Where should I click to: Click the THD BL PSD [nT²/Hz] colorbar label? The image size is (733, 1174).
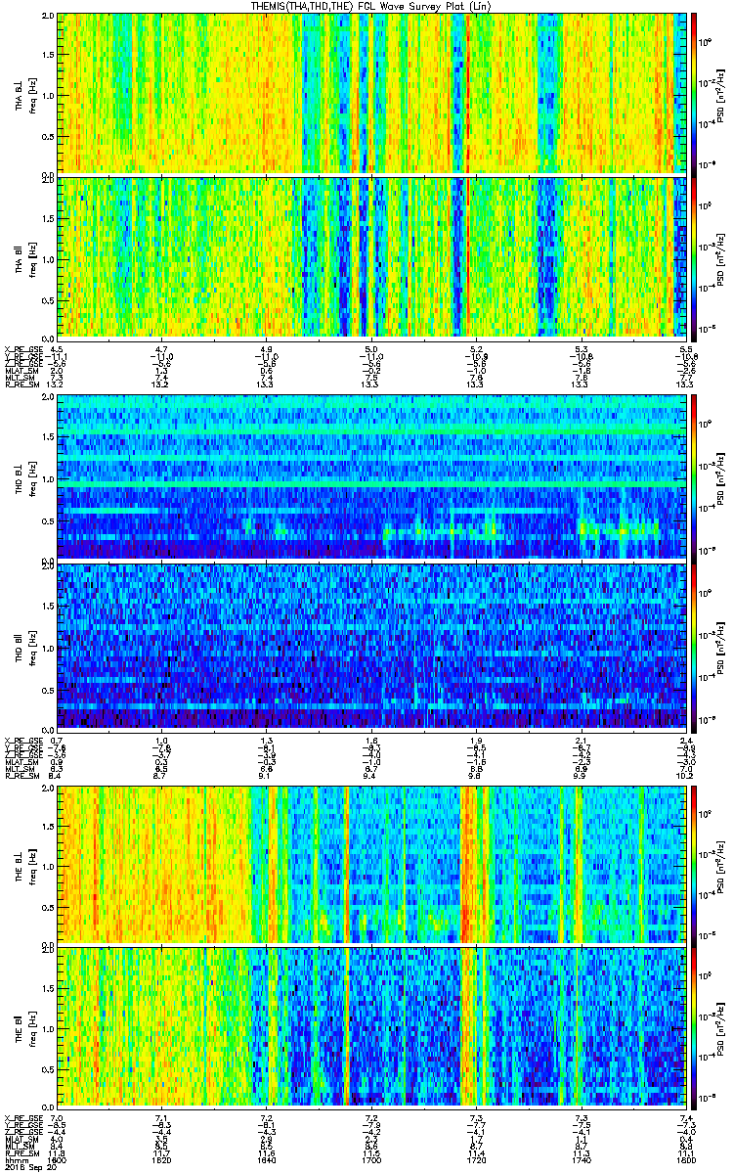(x=720, y=477)
